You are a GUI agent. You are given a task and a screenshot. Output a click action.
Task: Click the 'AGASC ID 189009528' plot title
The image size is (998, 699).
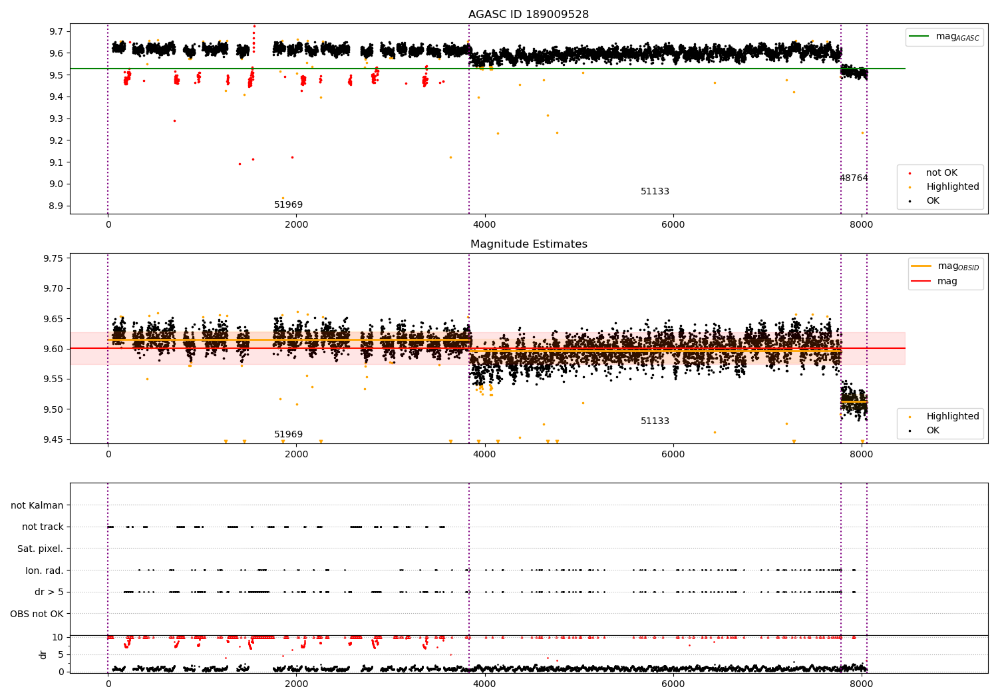(528, 15)
